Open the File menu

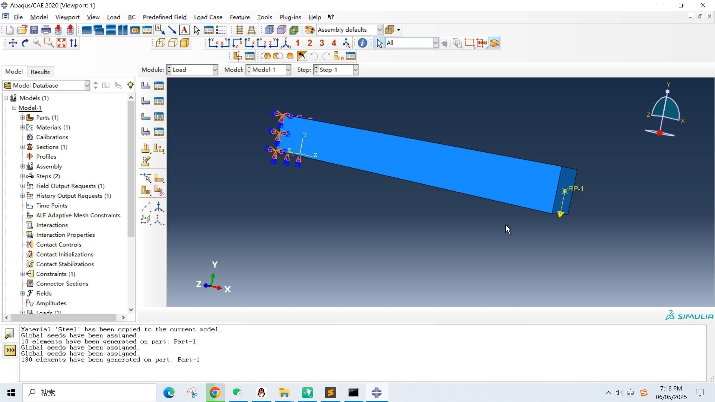pos(18,17)
